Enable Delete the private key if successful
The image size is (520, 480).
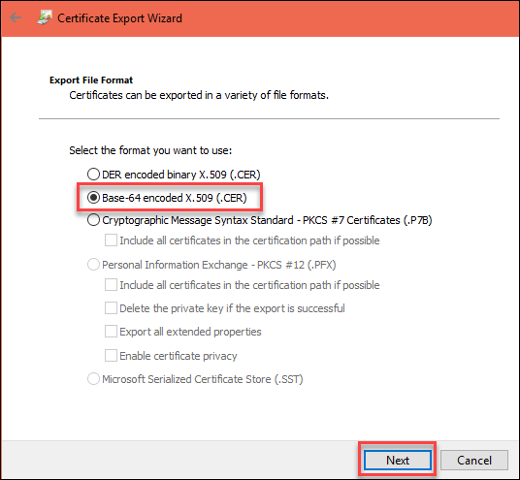click(111, 308)
